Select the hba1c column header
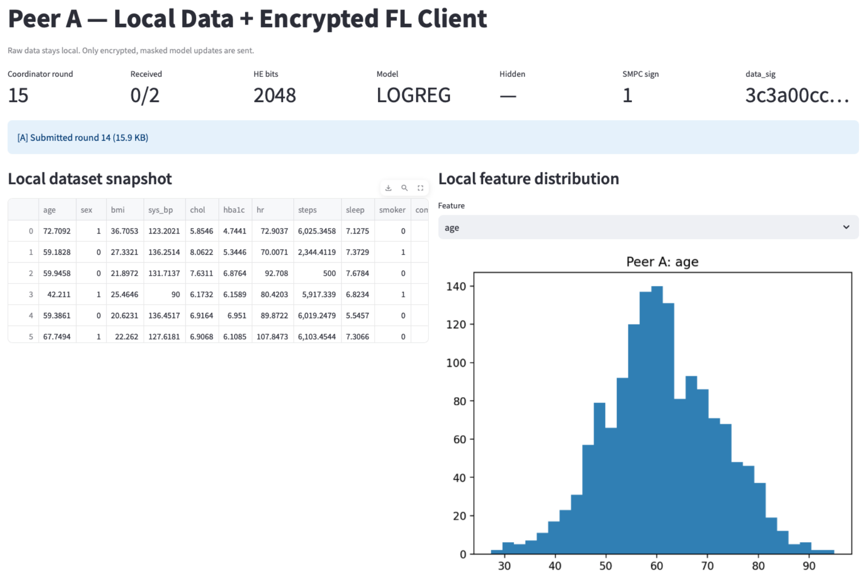The width and height of the screenshot is (866, 577). 235,209
